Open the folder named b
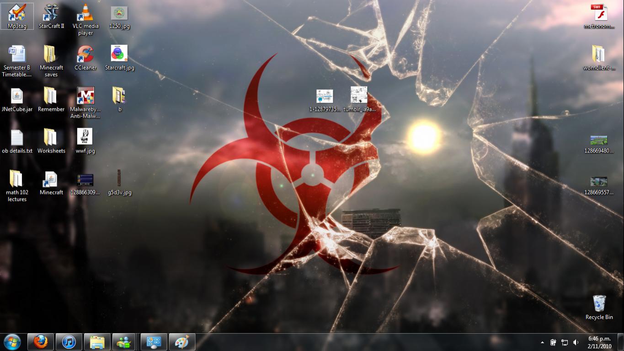624x351 pixels. 119,100
